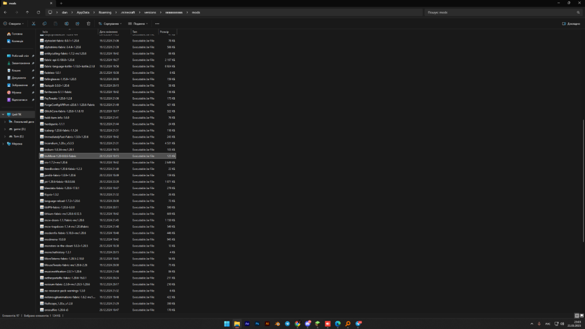Sort by the Size column header

point(167,32)
